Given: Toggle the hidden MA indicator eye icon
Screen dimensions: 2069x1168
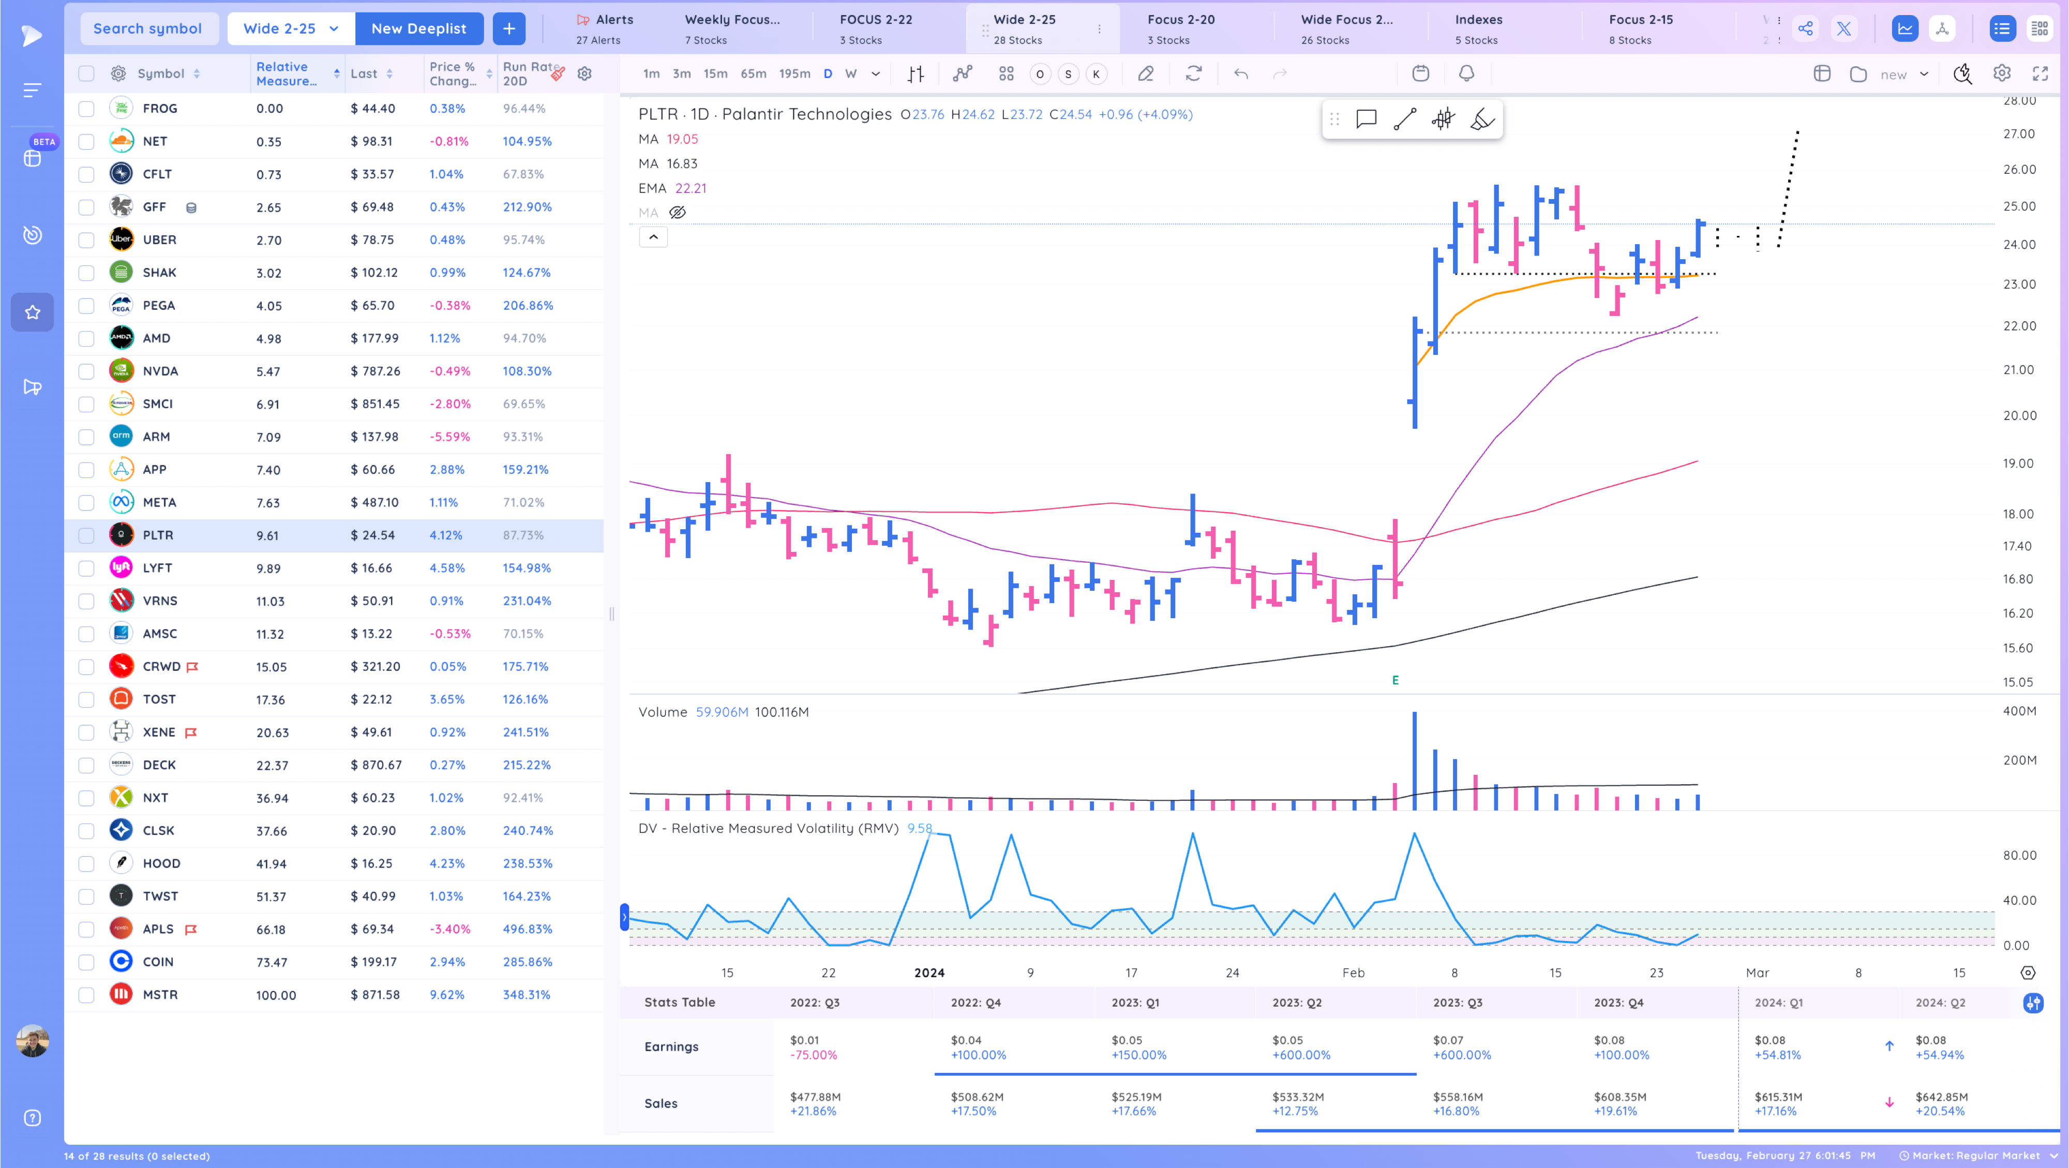Looking at the screenshot, I should pyautogui.click(x=677, y=213).
